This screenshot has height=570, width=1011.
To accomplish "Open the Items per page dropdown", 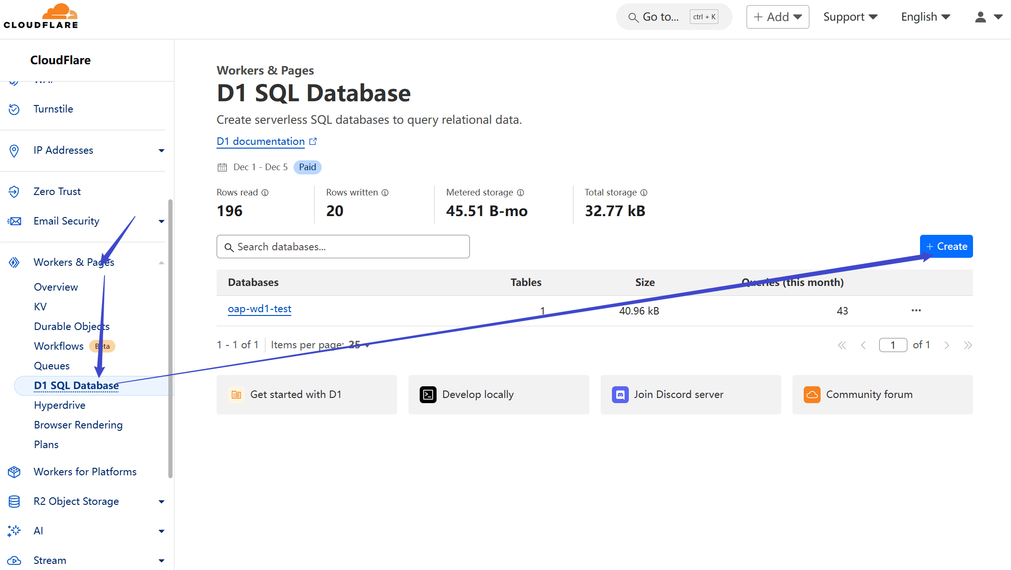I will click(x=360, y=345).
